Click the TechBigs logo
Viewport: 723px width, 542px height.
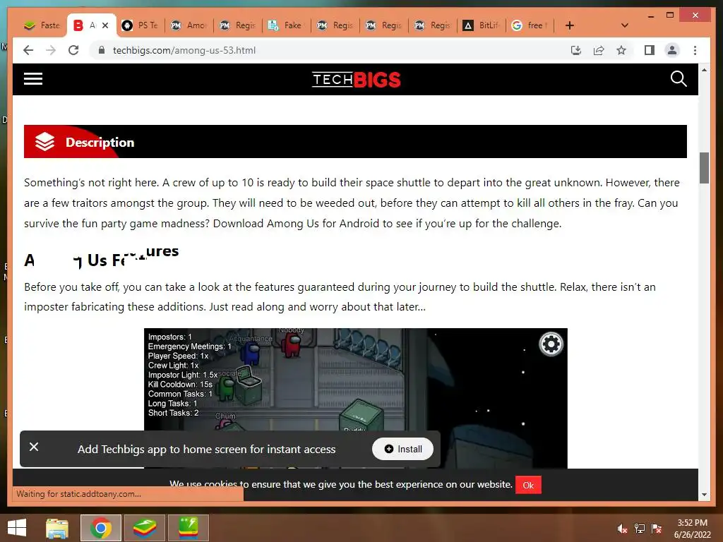(356, 79)
